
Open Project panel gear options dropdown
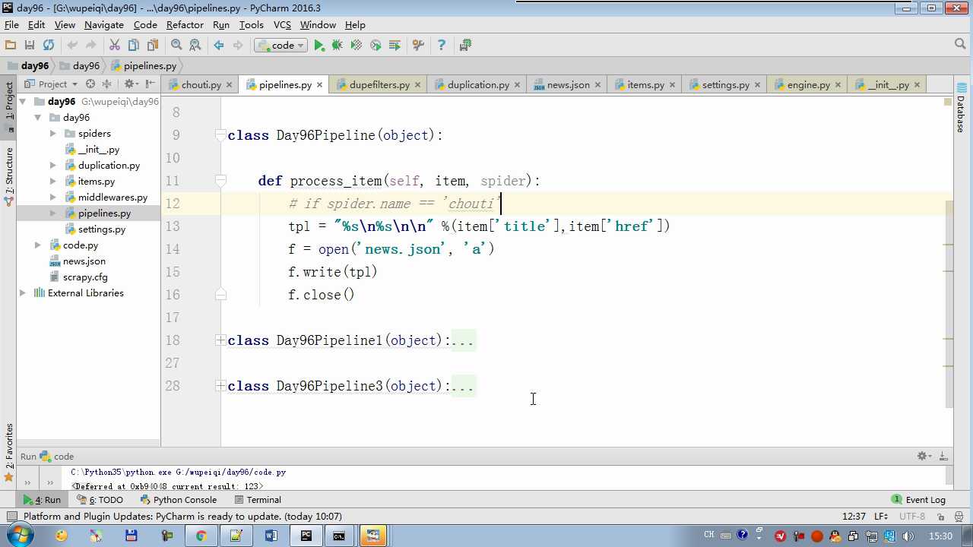tap(131, 84)
